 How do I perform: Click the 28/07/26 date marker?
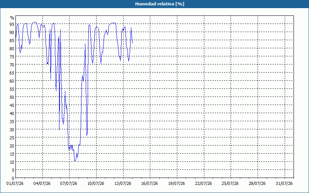coord(257,184)
